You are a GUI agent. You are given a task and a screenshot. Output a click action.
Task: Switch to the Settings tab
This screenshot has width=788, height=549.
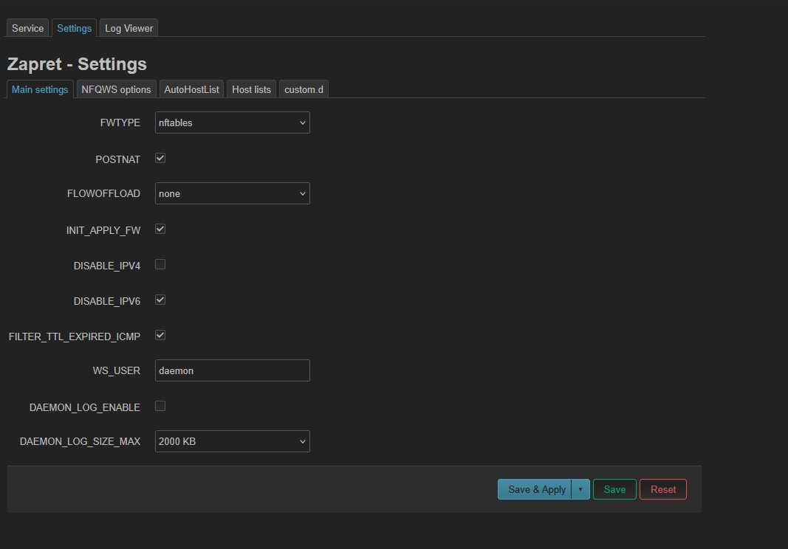click(x=74, y=28)
